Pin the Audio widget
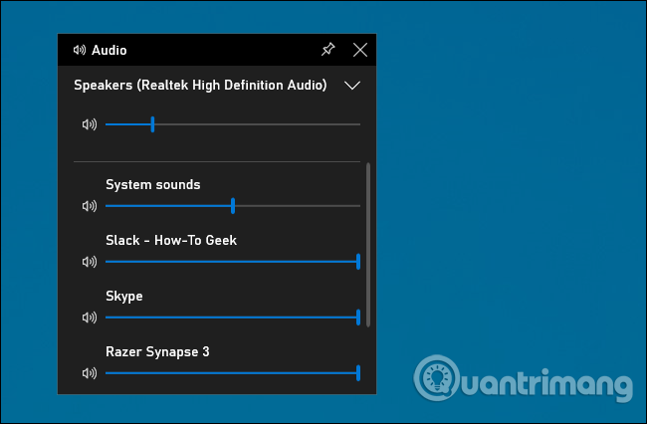This screenshot has width=647, height=424. (328, 50)
